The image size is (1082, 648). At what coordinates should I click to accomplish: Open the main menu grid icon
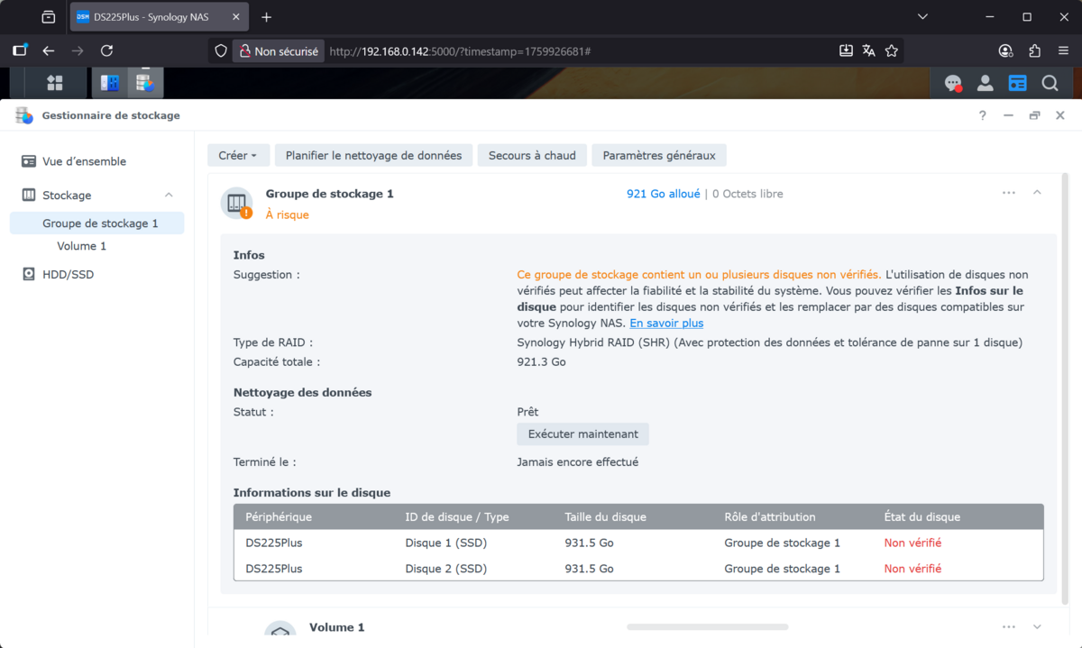pyautogui.click(x=54, y=82)
